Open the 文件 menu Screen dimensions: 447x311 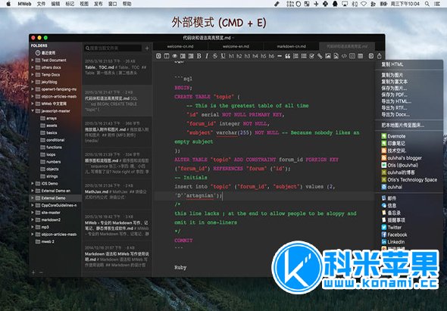click(41, 4)
